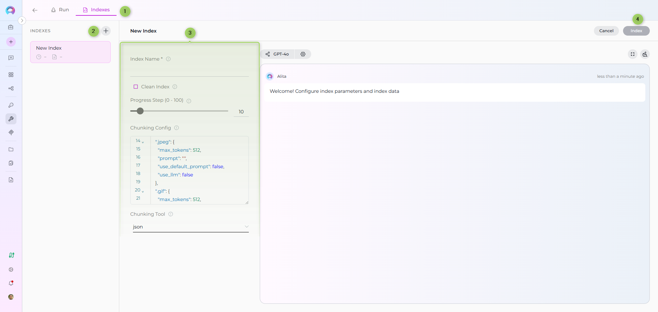
Task: Collapse the ".jpeg" block at line 14
Action: click(143, 142)
